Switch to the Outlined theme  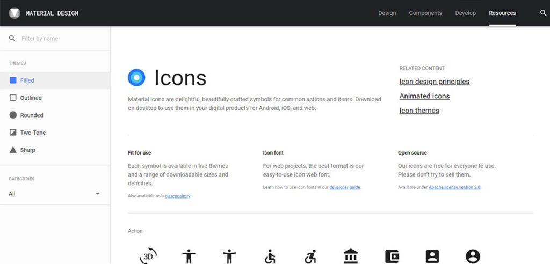tap(31, 98)
